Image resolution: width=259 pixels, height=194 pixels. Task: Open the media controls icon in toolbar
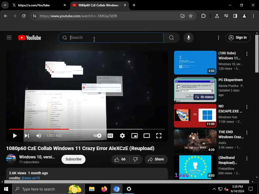tap(226, 16)
